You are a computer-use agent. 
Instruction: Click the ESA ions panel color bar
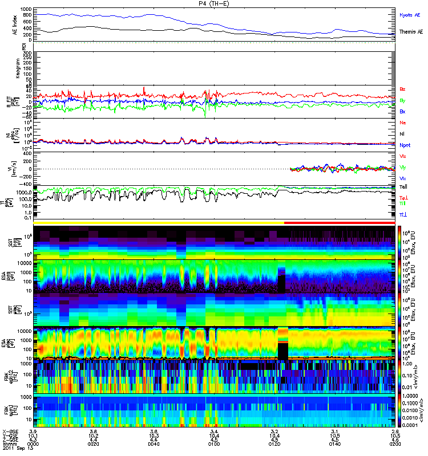399,276
